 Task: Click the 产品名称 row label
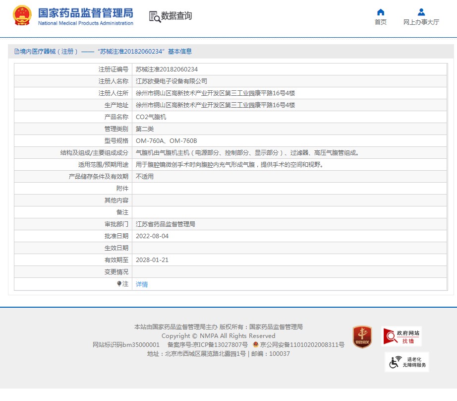point(116,117)
